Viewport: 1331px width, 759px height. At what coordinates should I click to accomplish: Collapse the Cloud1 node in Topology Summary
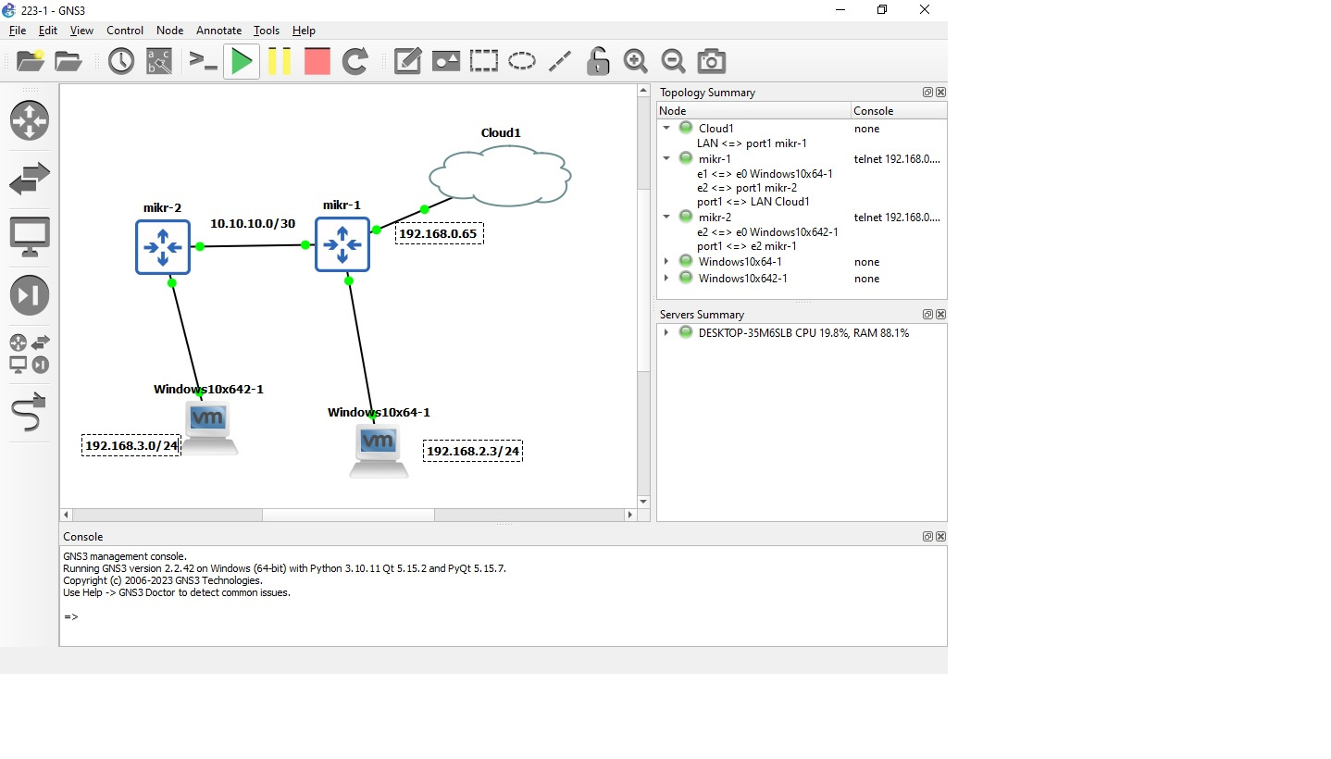666,129
